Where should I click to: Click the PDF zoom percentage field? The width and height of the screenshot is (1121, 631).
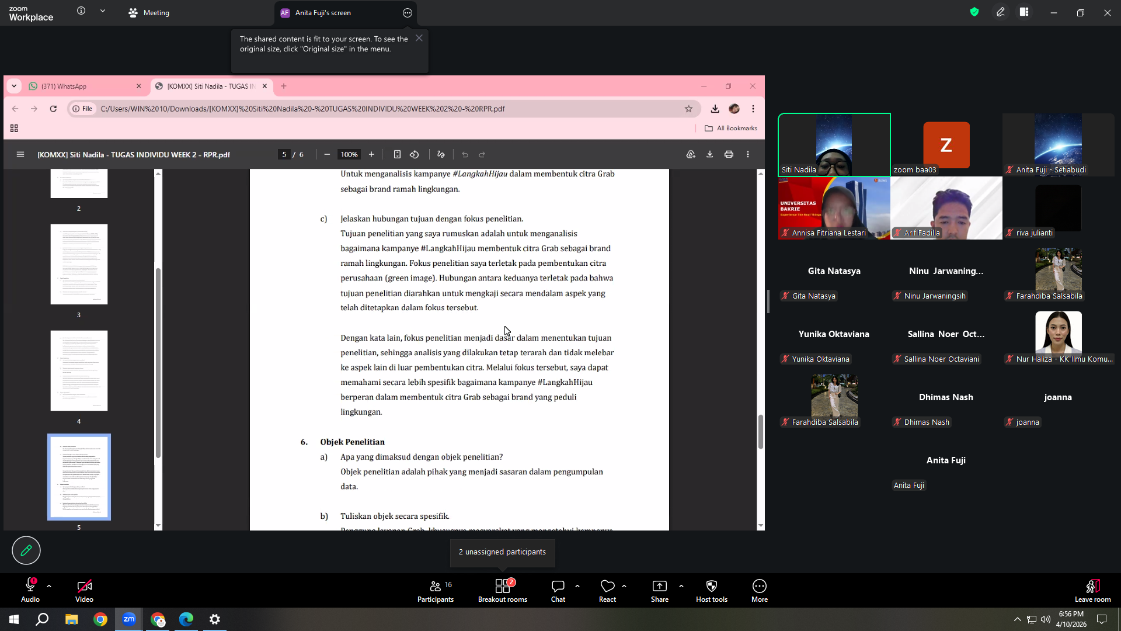349,155
